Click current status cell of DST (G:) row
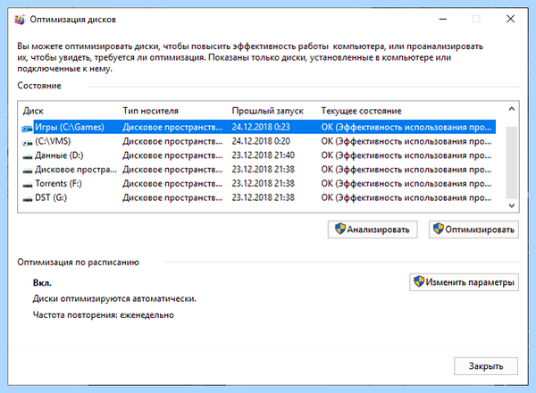 [x=406, y=197]
